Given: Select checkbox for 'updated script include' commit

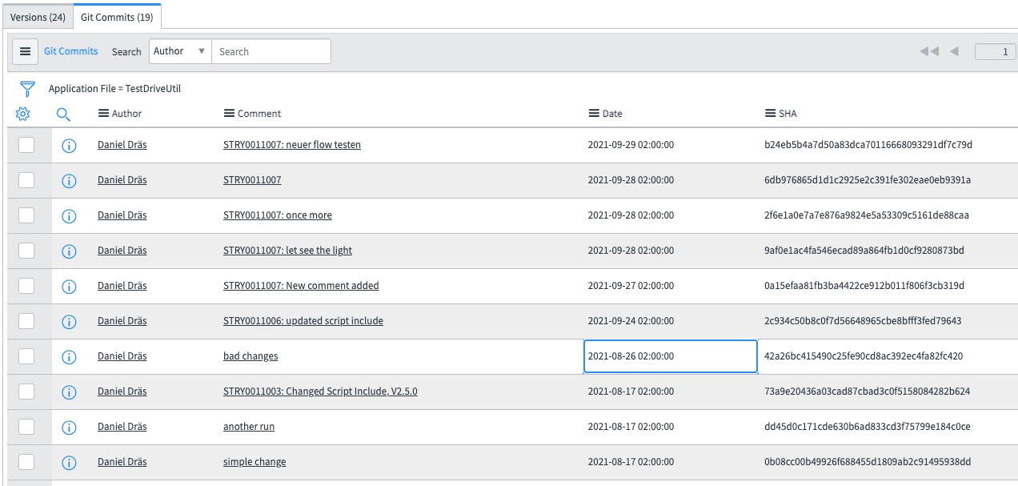Looking at the screenshot, I should 26,321.
